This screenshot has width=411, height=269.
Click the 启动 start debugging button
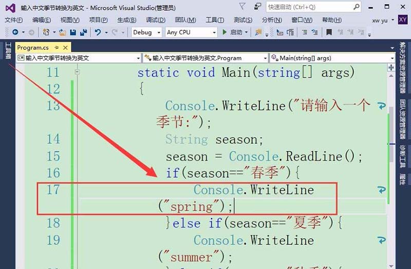click(x=233, y=32)
